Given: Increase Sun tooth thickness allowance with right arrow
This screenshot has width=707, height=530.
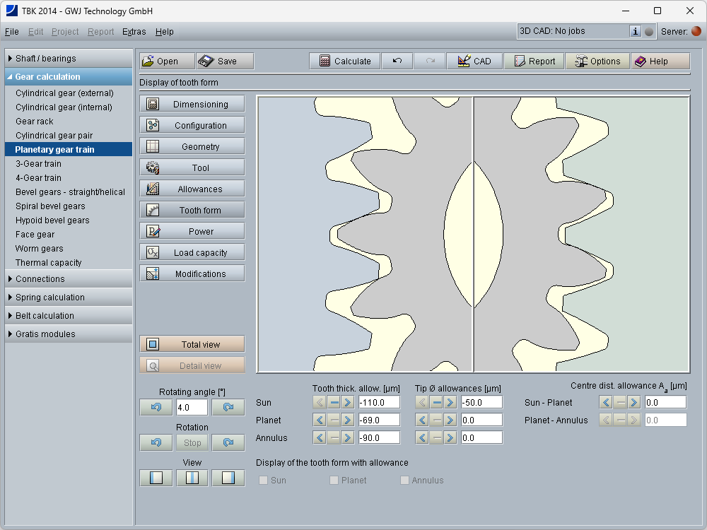Looking at the screenshot, I should coord(347,402).
